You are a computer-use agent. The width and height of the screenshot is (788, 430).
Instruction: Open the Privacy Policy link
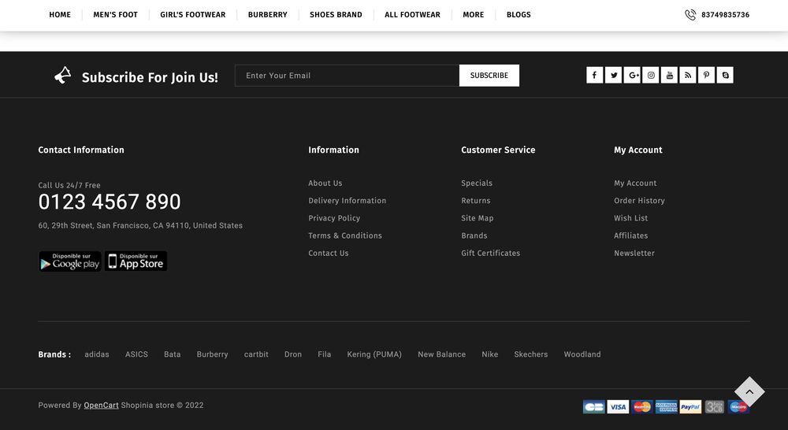click(334, 218)
